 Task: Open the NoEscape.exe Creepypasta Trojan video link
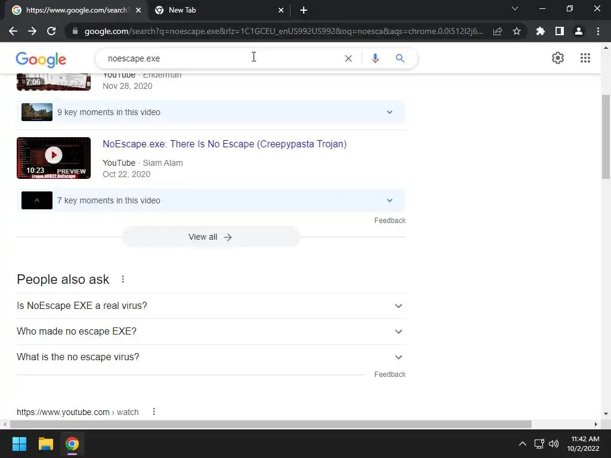click(224, 144)
